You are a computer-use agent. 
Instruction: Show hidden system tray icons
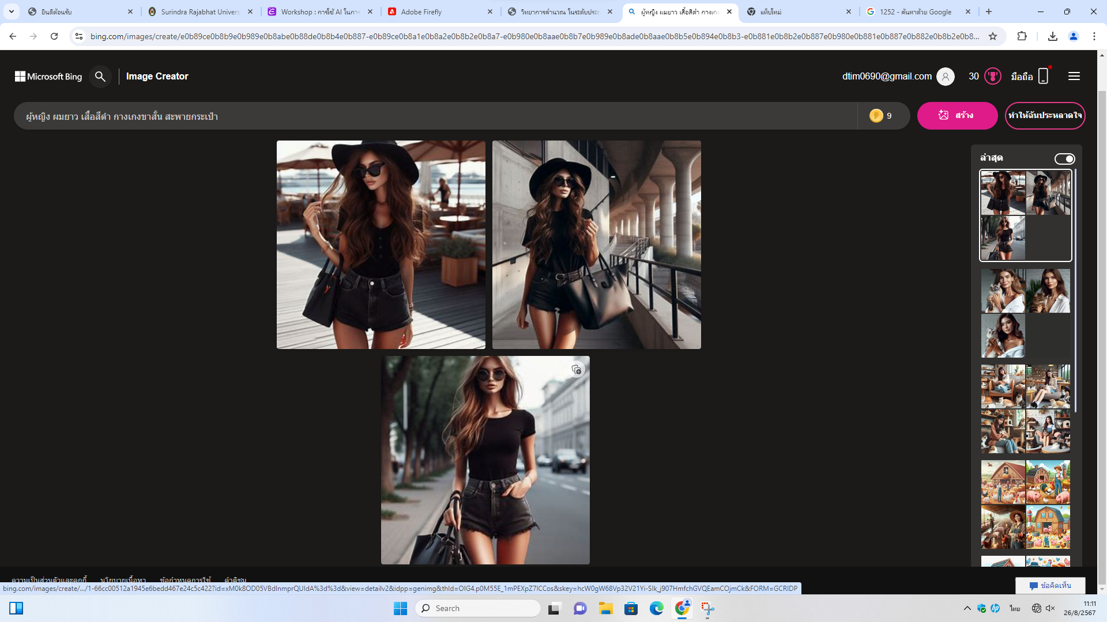[x=967, y=608]
